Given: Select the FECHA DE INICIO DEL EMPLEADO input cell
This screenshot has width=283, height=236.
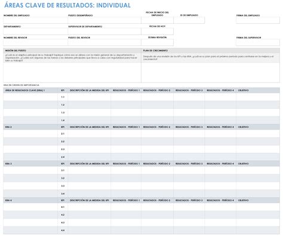Looking at the screenshot, I should click(157, 20).
